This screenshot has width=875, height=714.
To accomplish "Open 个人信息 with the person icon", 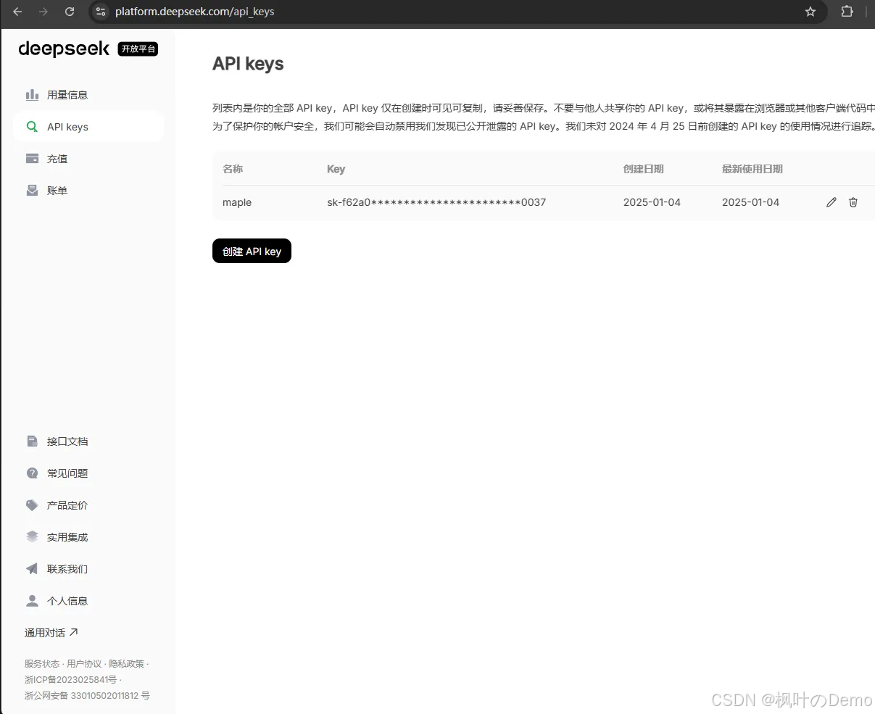I will (x=32, y=600).
